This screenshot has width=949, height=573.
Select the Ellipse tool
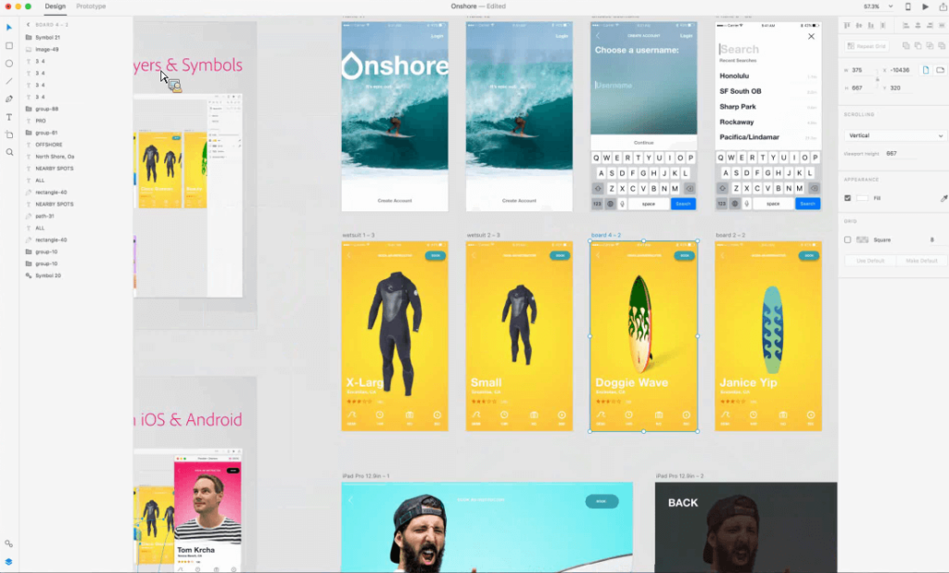[9, 63]
